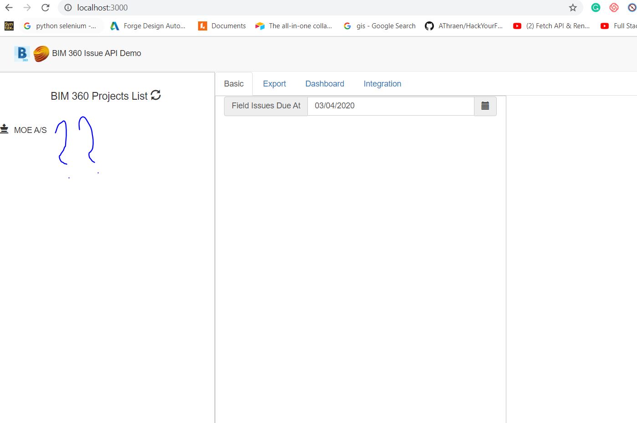Open the Syntax bookmark icon
This screenshot has height=423, width=637.
click(9, 26)
